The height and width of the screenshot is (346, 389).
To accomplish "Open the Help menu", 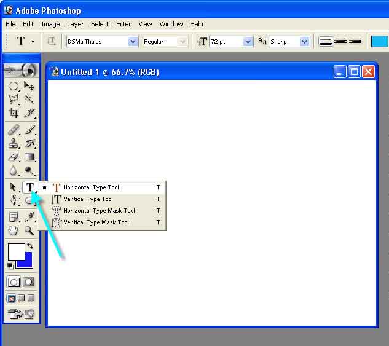I will point(197,24).
